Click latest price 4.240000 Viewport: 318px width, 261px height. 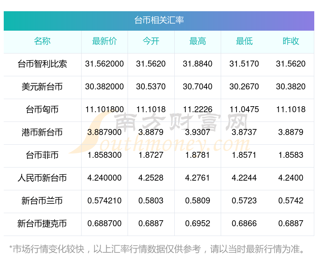pyautogui.click(x=104, y=178)
